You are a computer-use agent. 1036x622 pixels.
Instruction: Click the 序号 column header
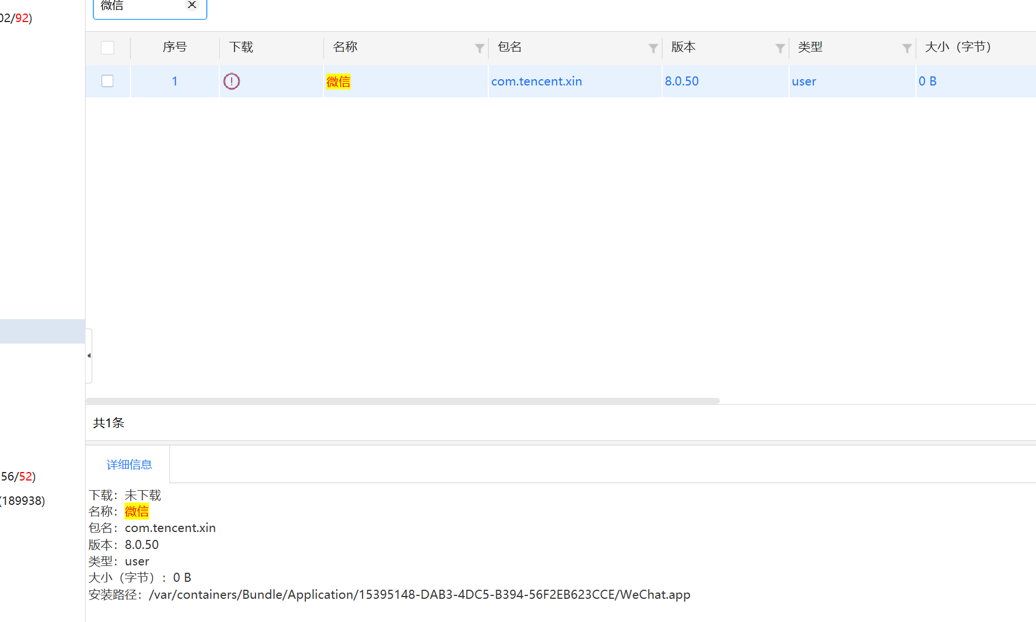tap(174, 47)
